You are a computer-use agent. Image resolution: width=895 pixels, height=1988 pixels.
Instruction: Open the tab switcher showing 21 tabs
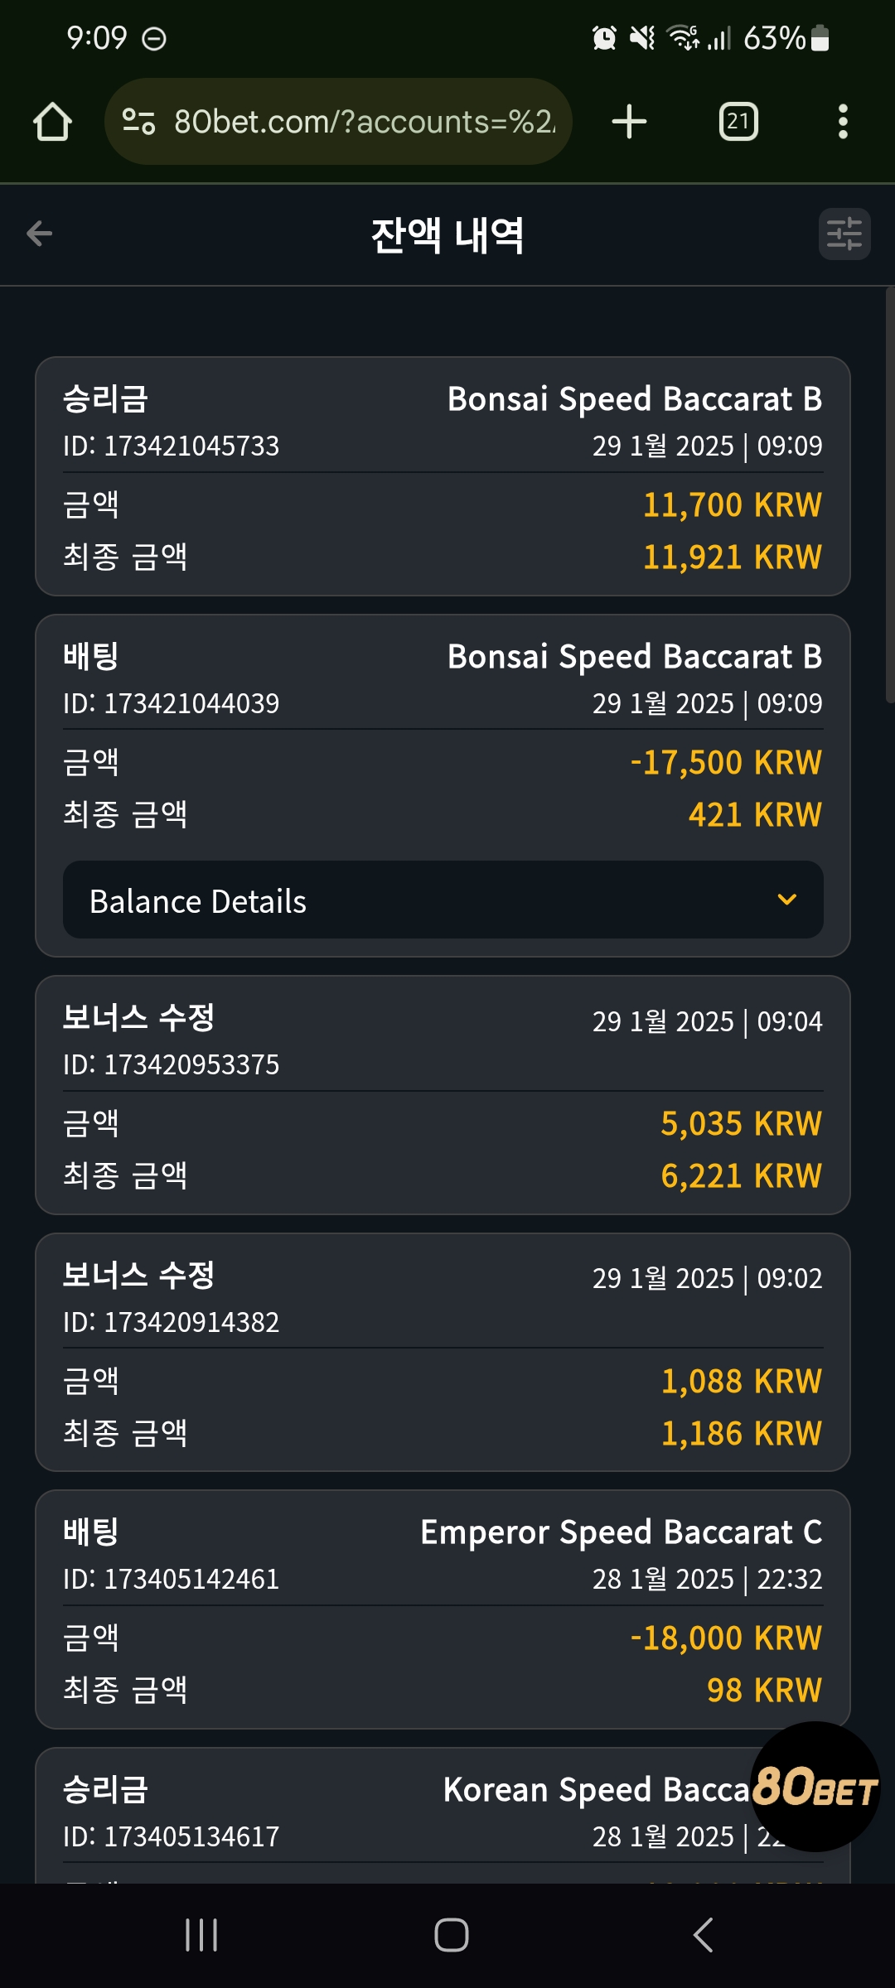[738, 122]
